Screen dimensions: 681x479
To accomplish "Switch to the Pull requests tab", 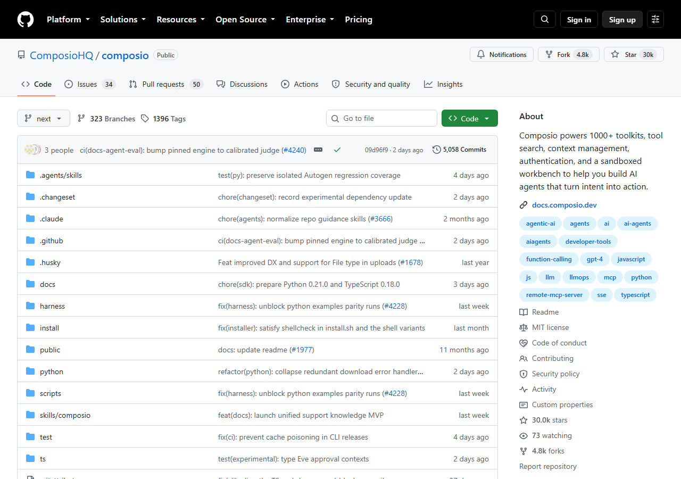I will click(166, 84).
